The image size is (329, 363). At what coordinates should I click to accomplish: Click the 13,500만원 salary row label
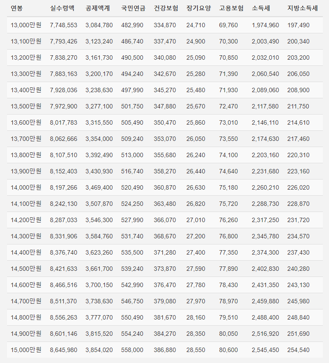click(26, 106)
